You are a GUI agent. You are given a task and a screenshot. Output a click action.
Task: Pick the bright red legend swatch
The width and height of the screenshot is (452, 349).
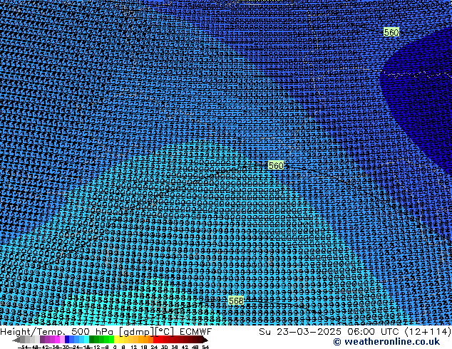point(155,339)
